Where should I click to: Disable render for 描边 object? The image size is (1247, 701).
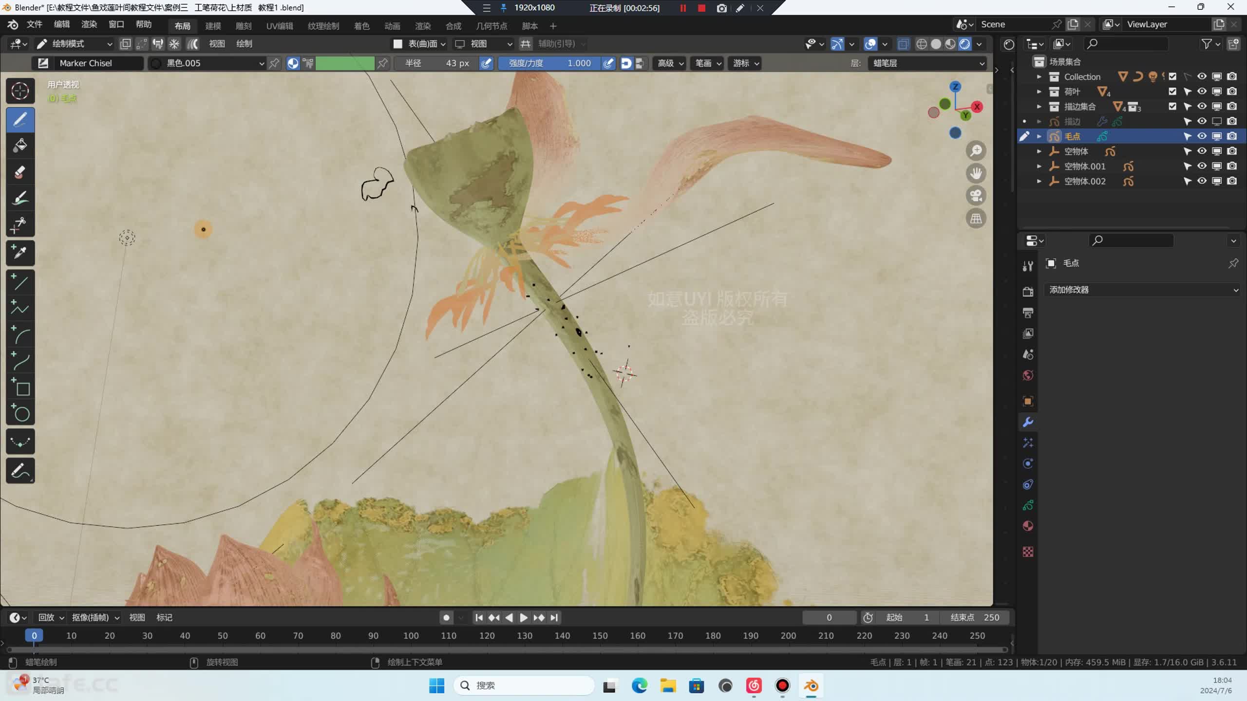[1232, 121]
